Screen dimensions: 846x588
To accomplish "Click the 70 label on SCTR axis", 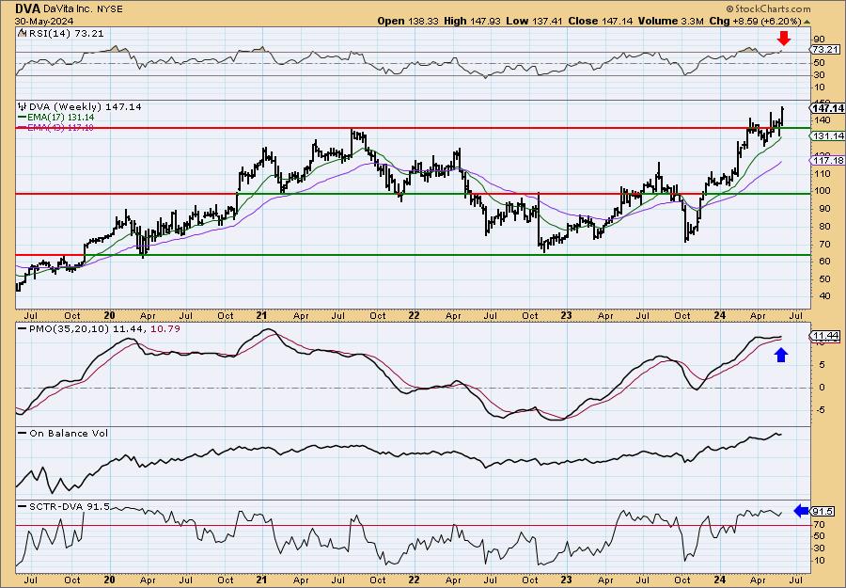I will click(x=819, y=524).
